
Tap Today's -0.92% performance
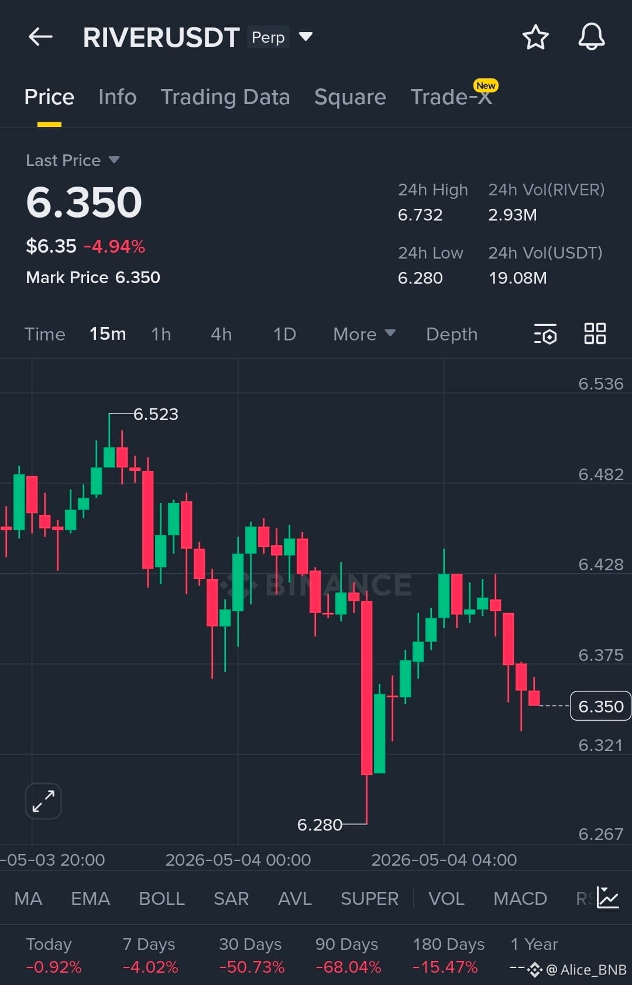(x=54, y=967)
